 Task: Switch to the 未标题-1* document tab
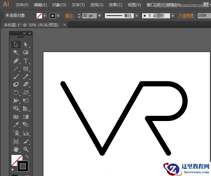[x=31, y=25]
